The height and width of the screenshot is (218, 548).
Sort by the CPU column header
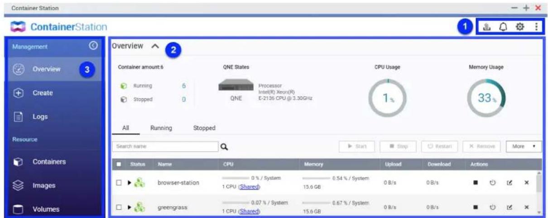point(228,165)
